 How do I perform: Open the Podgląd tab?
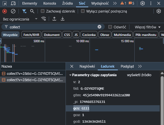coord(127,66)
